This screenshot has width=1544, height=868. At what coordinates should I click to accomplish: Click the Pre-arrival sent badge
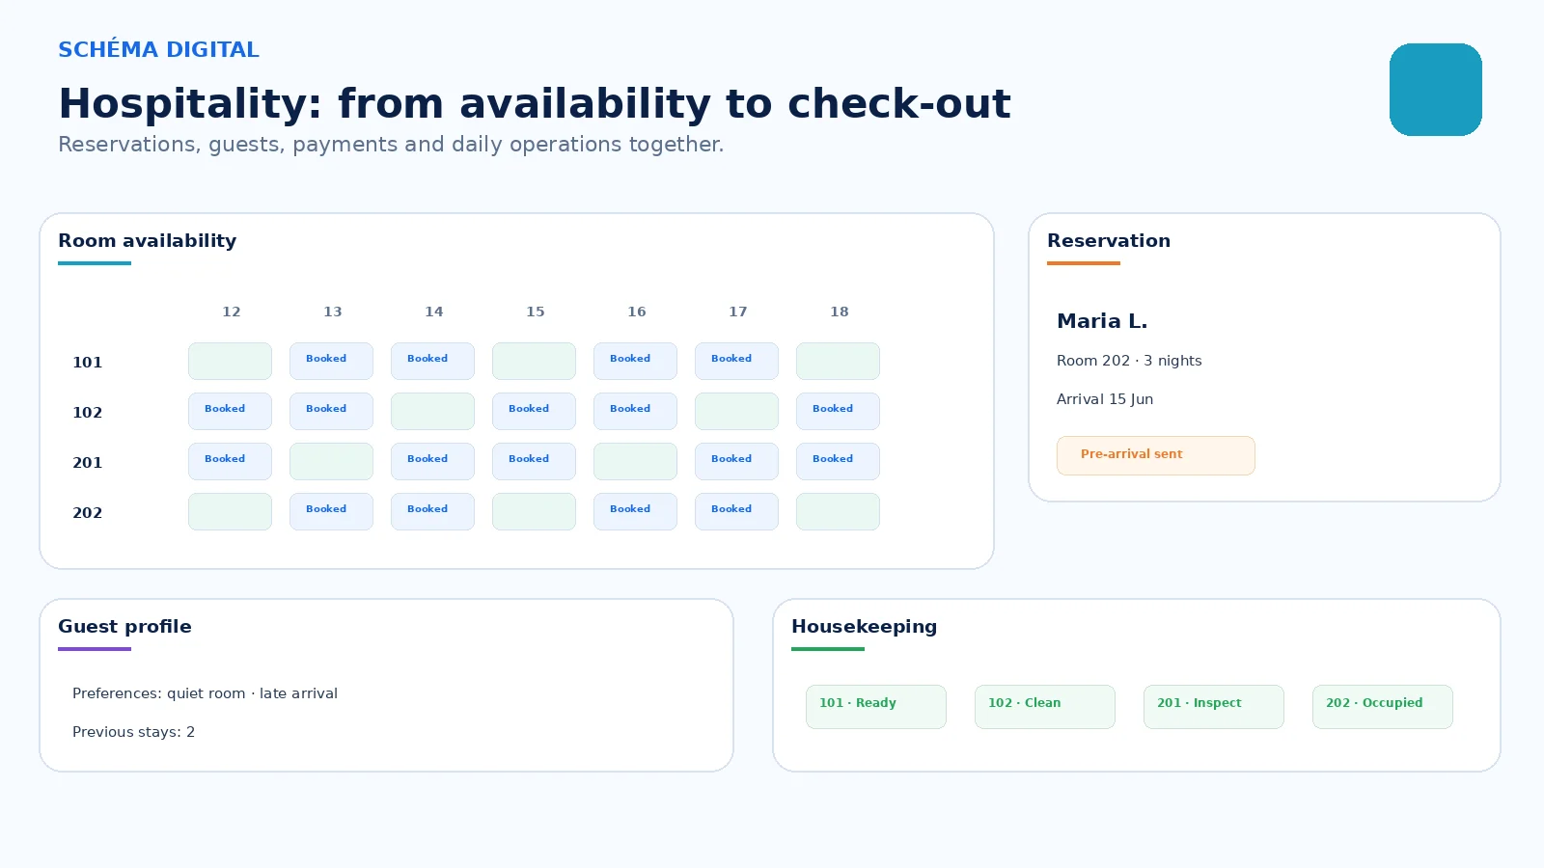pos(1156,455)
